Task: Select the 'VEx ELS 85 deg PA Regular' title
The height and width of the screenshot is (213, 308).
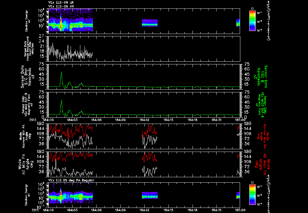Action: click(x=71, y=180)
